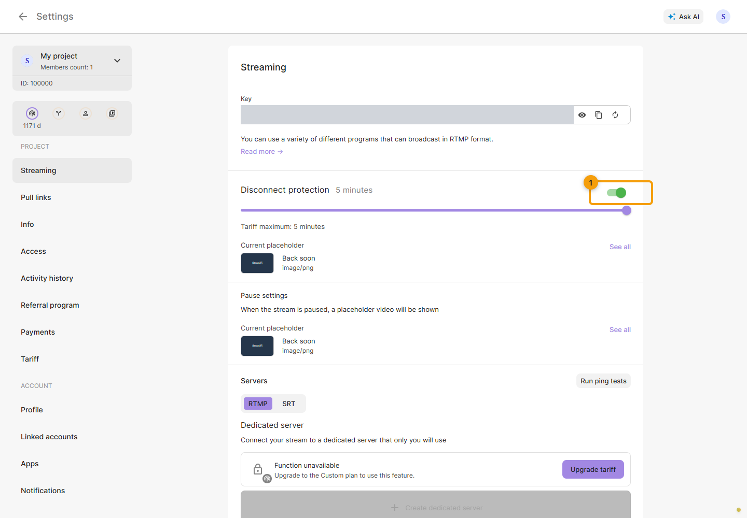Click the project ID 100000 text
Screen dimensions: 747x518
[37, 83]
